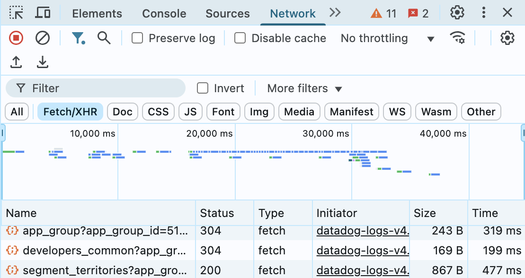Viewport: 525px width, 278px height.
Task: Toggle the WS filter chip
Action: (398, 112)
